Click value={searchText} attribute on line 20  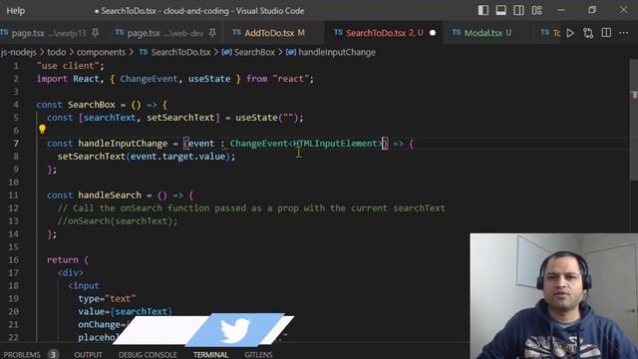pos(126,312)
